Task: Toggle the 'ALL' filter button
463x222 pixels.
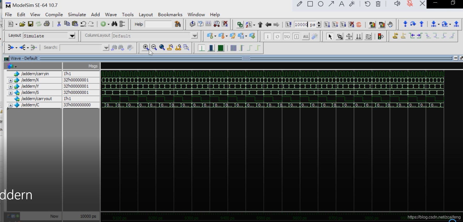Action: (x=306, y=36)
